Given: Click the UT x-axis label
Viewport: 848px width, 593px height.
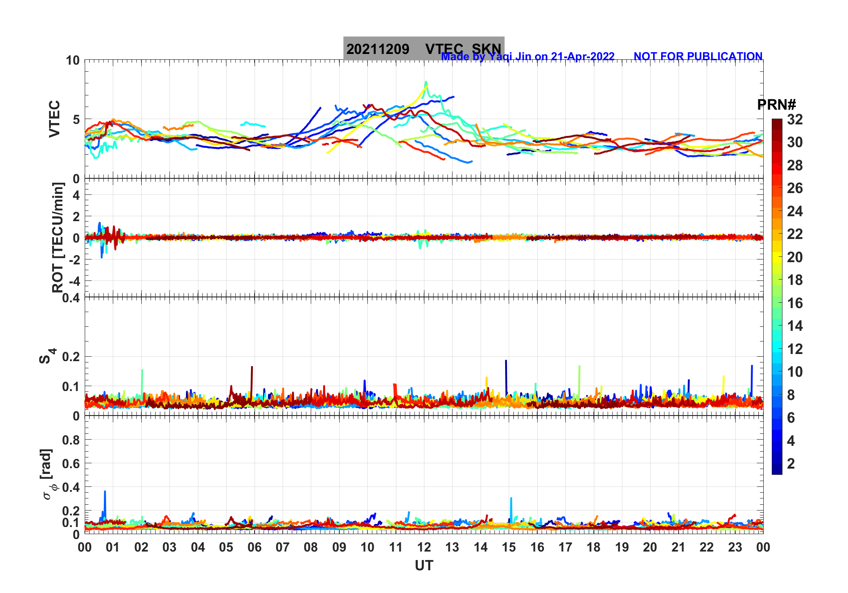Looking at the screenshot, I should 424,565.
